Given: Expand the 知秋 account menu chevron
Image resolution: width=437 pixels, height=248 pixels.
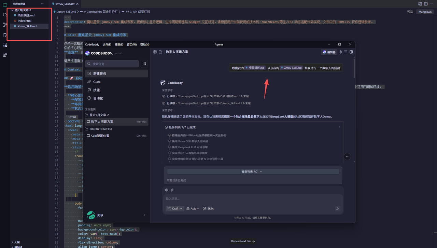Looking at the screenshot, I should click(x=145, y=215).
